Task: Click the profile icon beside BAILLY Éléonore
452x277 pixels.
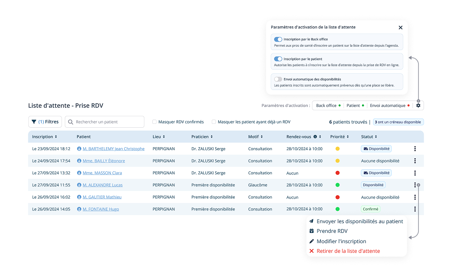Action: [79, 161]
